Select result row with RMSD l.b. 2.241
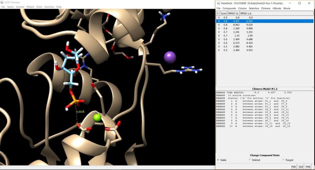This screenshot has width=315, height=170. [x=265, y=32]
